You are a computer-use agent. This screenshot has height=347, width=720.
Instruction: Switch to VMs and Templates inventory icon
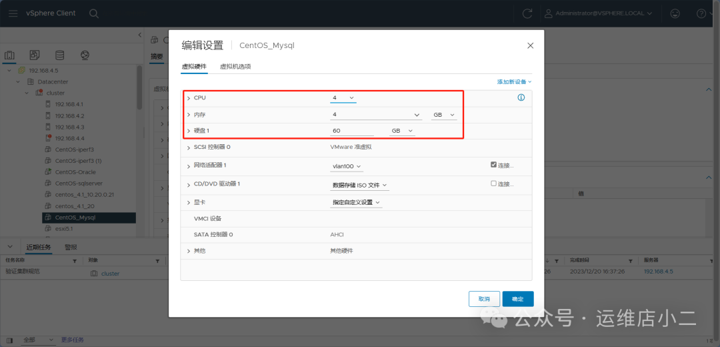tap(35, 55)
